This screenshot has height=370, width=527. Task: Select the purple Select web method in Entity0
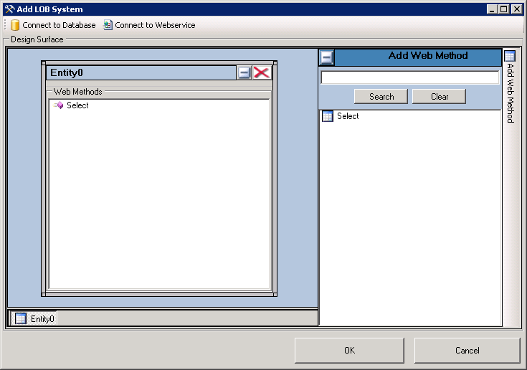71,105
